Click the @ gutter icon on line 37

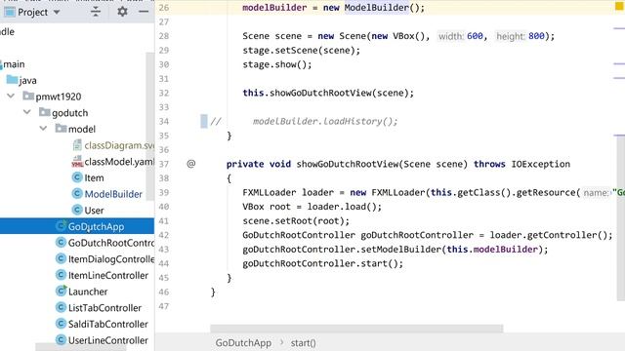click(191, 164)
